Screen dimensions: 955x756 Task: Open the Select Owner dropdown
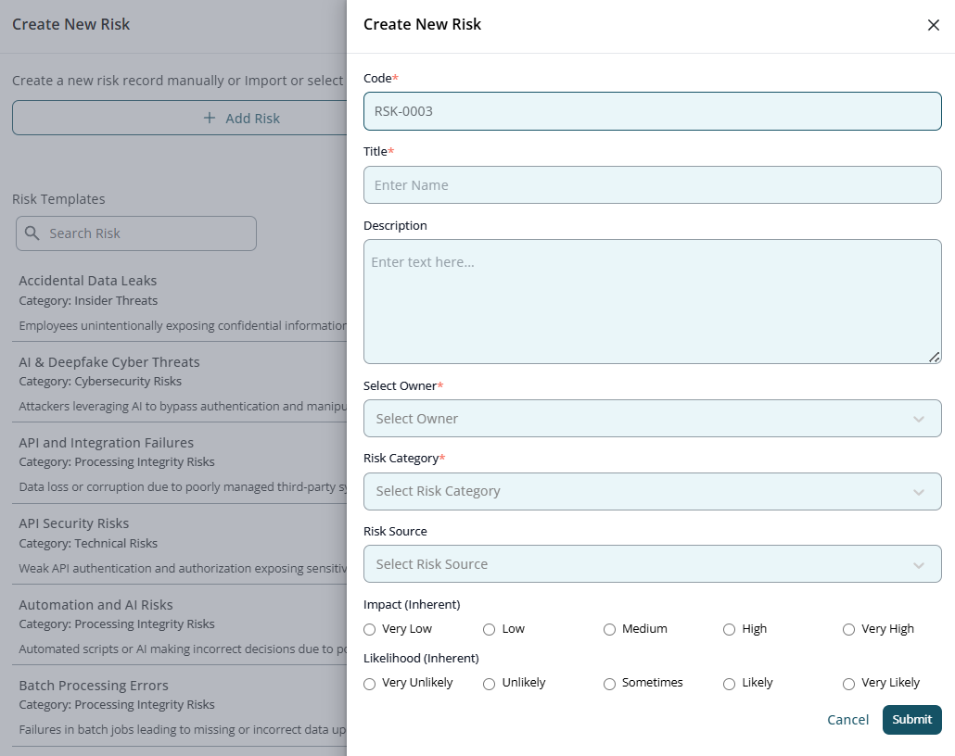652,419
